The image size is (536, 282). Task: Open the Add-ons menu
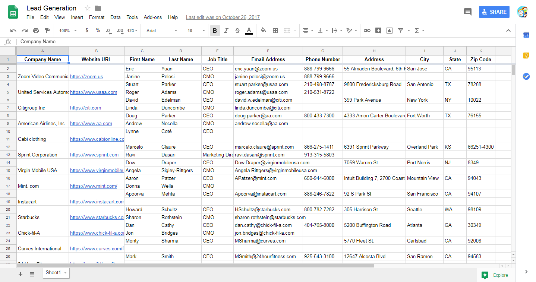[x=153, y=17]
